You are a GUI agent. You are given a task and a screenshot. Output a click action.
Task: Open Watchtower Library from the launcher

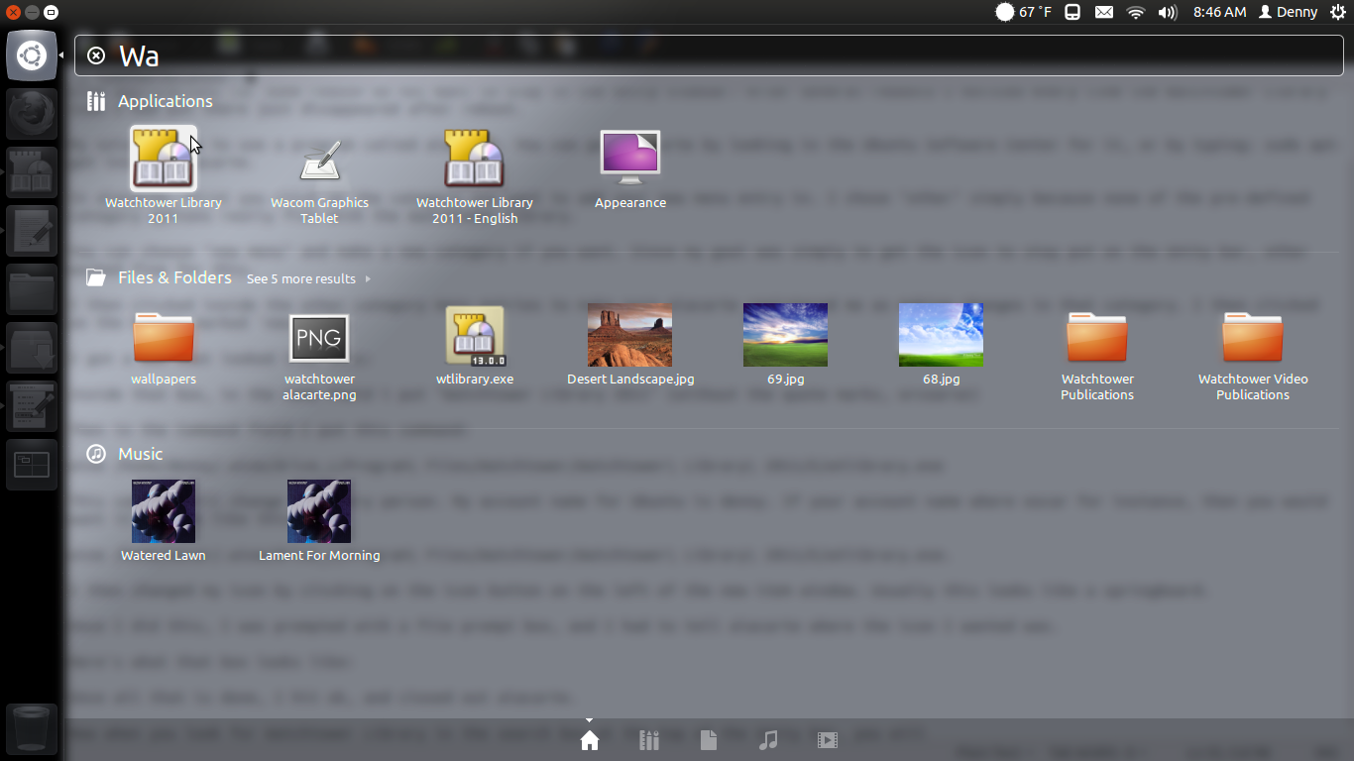(32, 172)
